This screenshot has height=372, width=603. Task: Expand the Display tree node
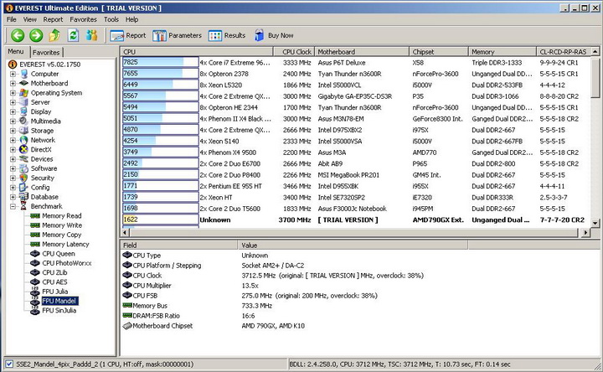coord(13,111)
